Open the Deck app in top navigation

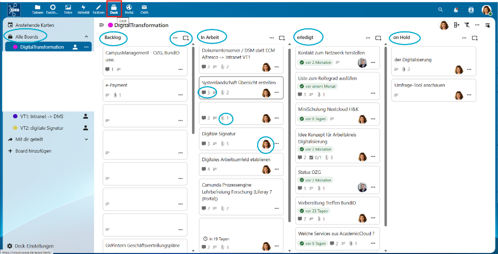click(x=114, y=9)
